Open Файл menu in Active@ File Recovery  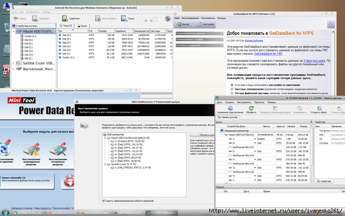point(14,12)
